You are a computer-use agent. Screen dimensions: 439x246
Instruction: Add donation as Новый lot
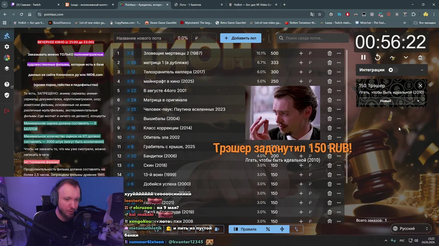point(385,101)
